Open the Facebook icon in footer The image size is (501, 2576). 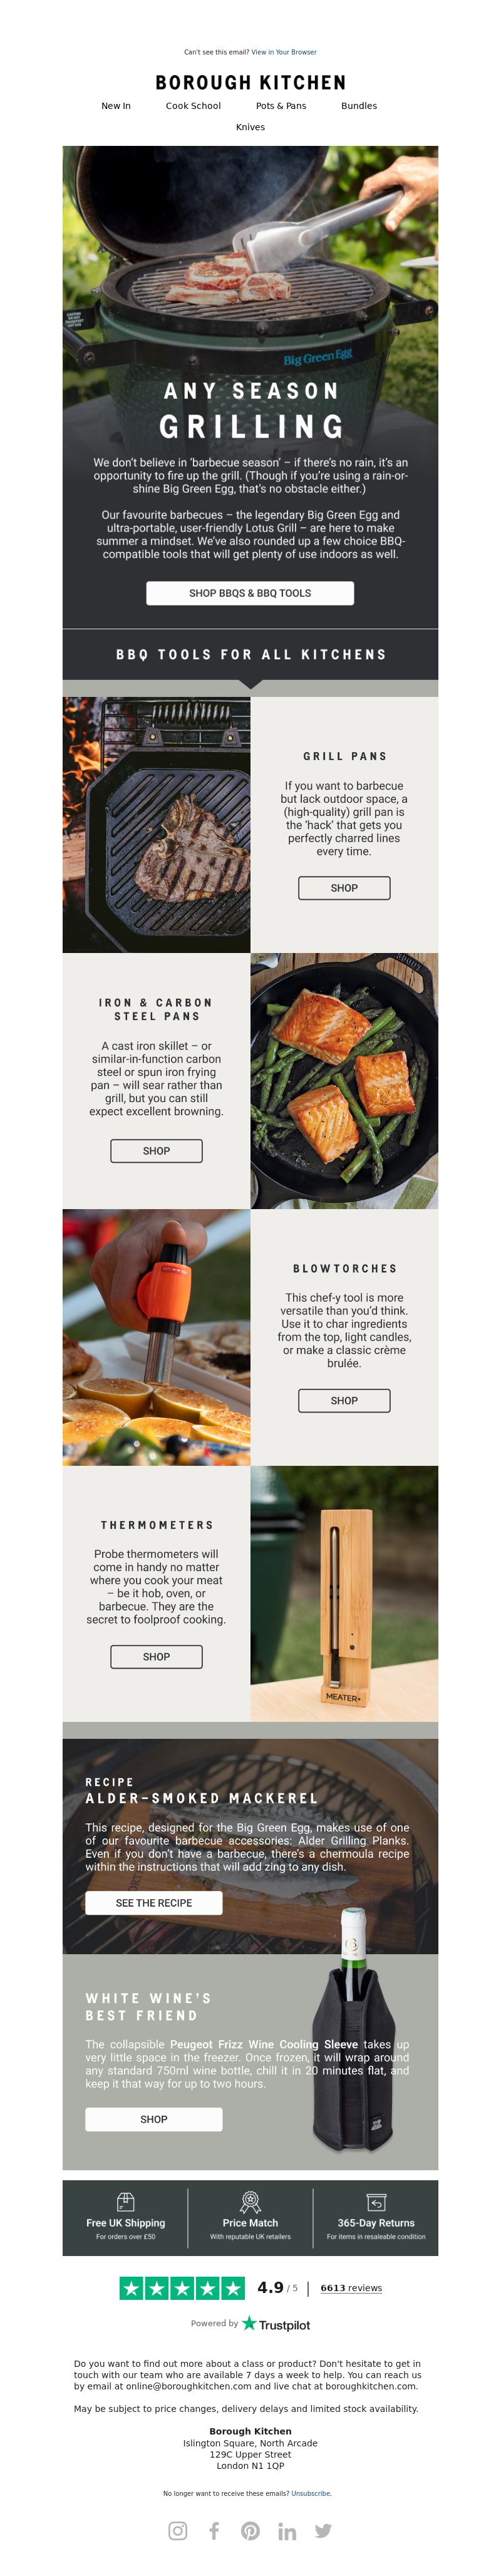click(x=214, y=2530)
